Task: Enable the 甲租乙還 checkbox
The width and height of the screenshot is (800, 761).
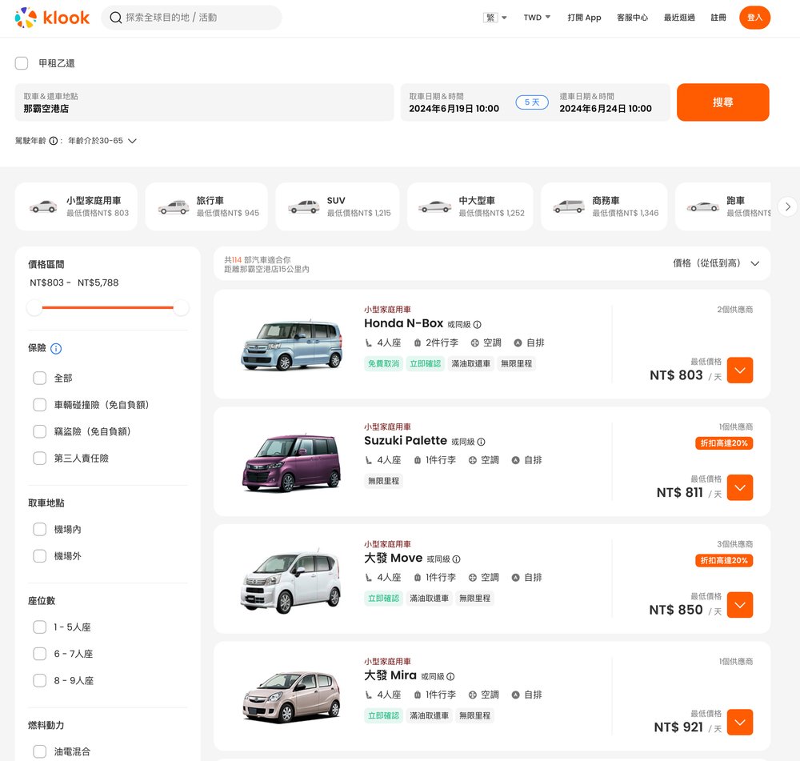Action: (22, 63)
